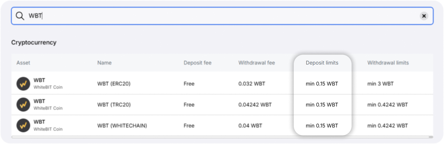
Task: Click the Deposit fee column header
Action: [x=197, y=63]
